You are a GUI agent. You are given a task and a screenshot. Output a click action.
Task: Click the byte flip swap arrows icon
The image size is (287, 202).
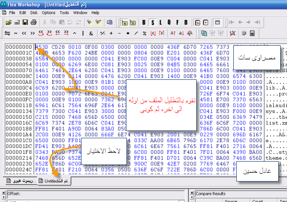(7, 34)
